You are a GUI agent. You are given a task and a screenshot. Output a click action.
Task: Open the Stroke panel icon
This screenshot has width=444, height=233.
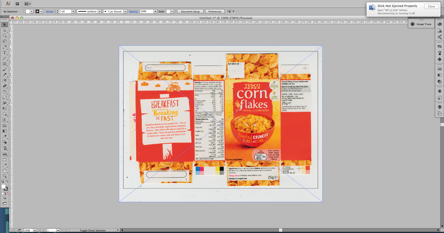[x=440, y=69]
